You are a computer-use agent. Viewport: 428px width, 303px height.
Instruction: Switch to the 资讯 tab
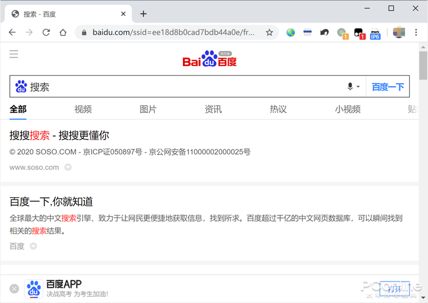(x=213, y=110)
